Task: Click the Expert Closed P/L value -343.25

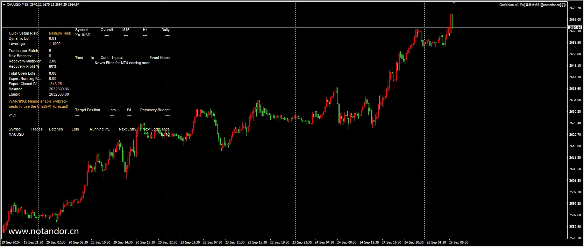Action: (55, 84)
